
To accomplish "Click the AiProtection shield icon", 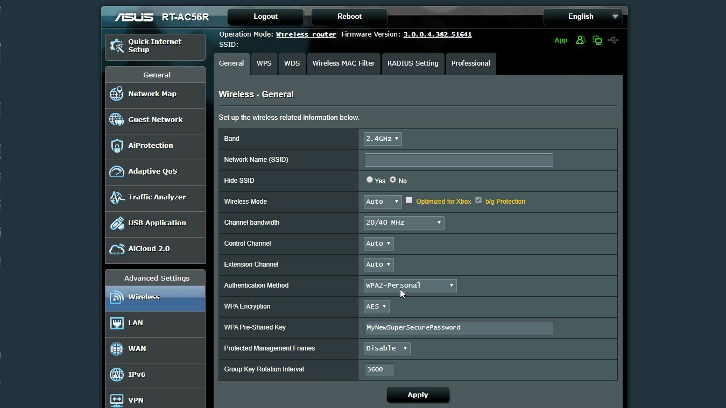I will pos(117,146).
